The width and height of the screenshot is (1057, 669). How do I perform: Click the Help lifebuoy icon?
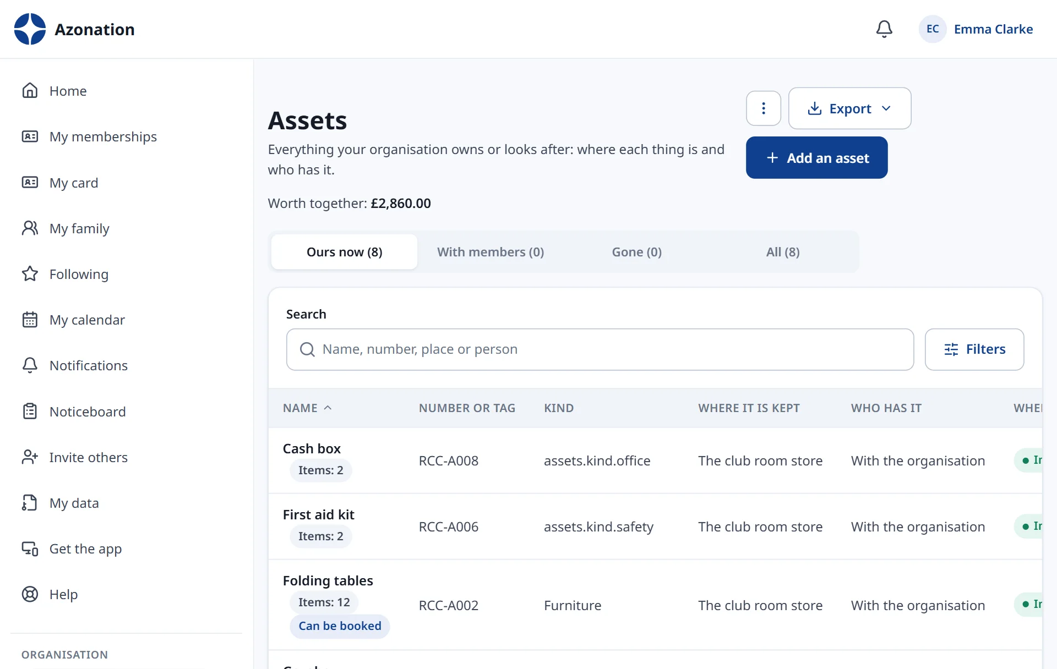point(30,594)
